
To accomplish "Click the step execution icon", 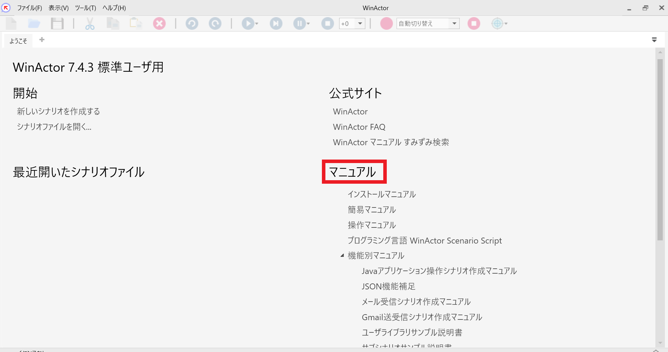I will (276, 24).
